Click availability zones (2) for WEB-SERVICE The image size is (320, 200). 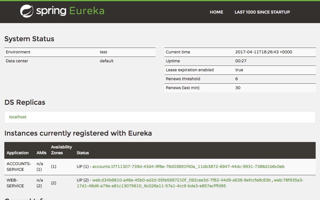click(x=53, y=183)
